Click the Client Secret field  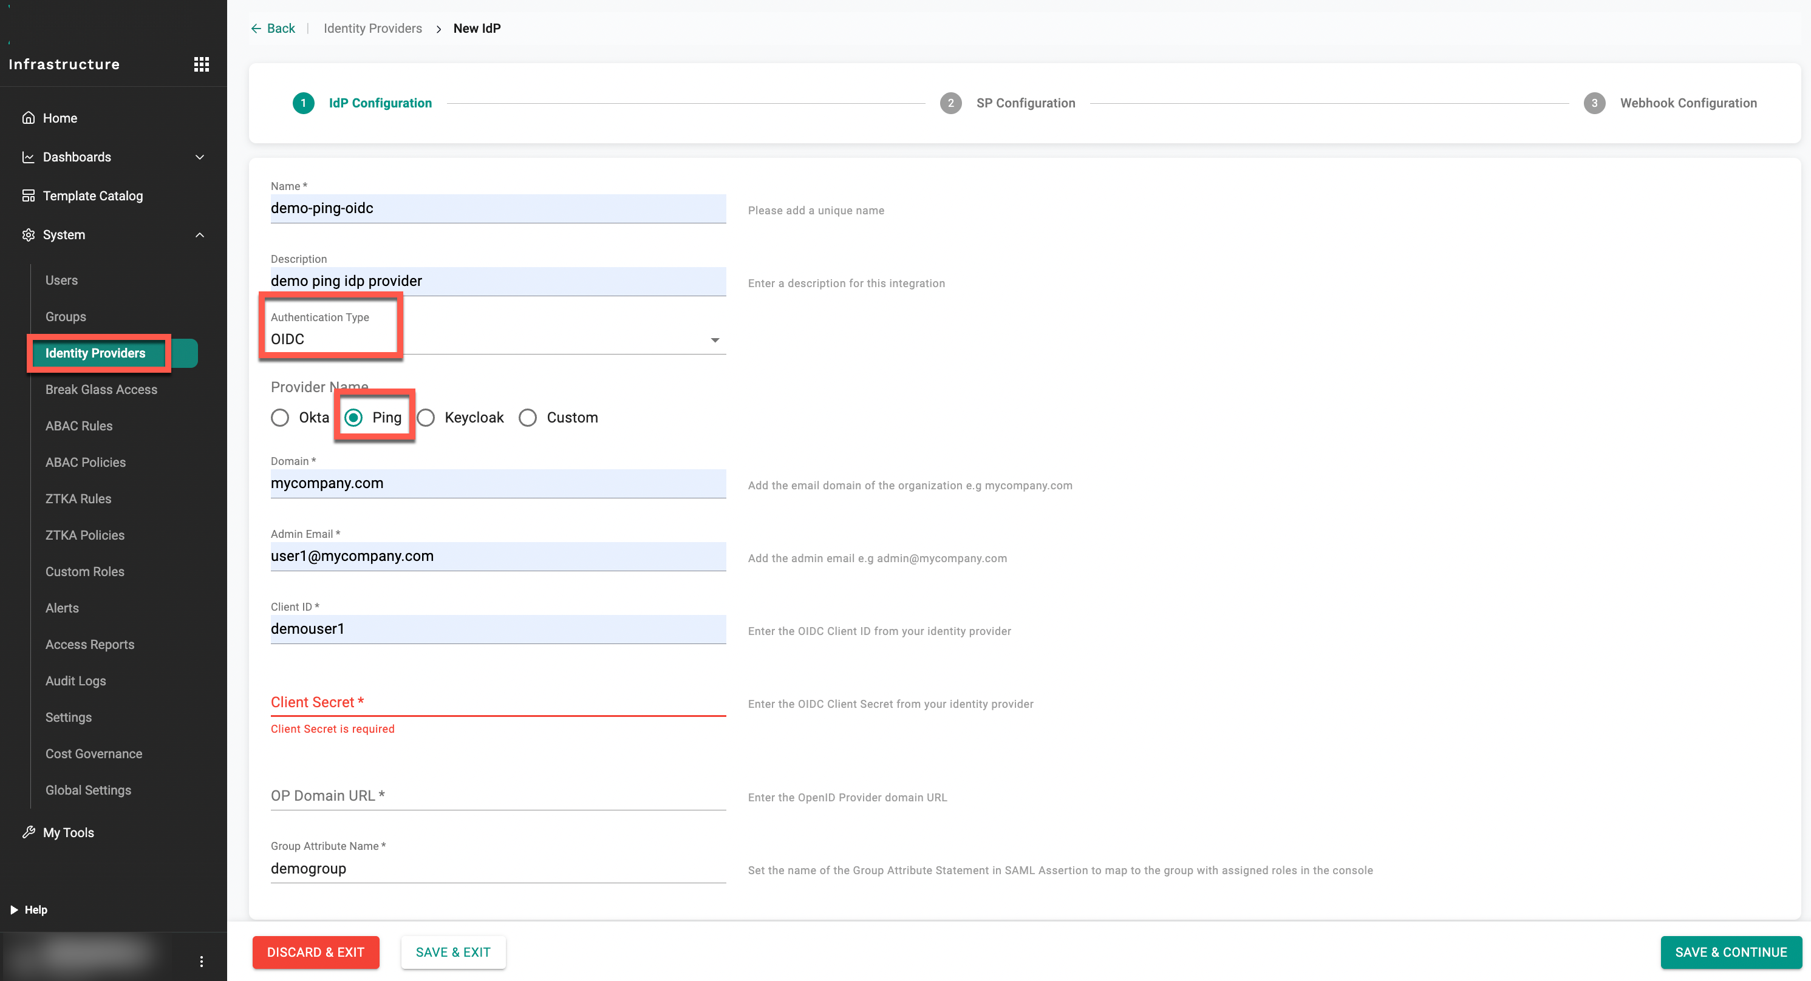498,702
